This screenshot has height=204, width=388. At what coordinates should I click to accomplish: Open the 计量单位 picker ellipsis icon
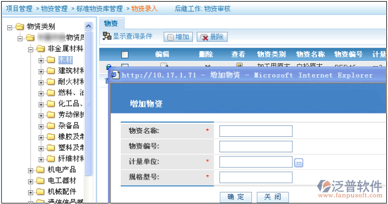tap(299, 163)
